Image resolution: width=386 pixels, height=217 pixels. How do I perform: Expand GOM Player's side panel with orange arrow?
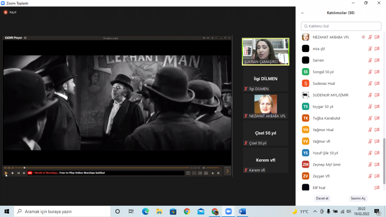pos(227,171)
